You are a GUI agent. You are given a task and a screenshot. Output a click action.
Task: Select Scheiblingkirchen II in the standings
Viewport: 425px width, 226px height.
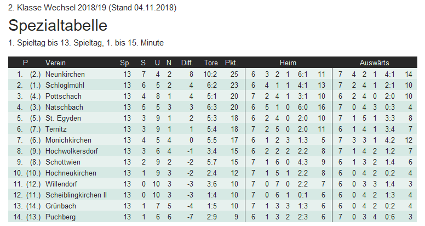point(76,195)
